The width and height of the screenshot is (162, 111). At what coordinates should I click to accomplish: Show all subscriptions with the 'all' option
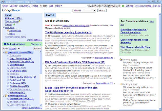[19, 48]
